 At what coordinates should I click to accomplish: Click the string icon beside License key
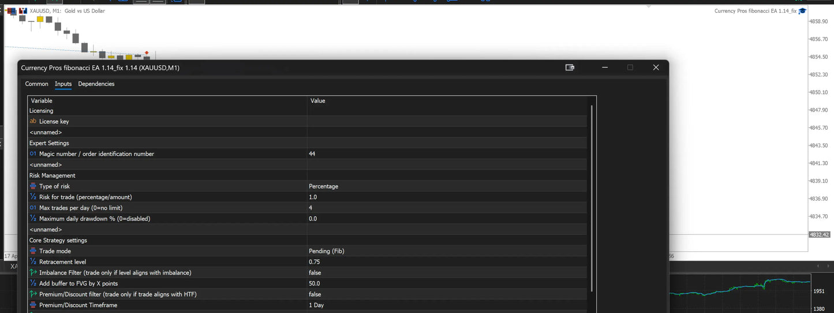[33, 122]
